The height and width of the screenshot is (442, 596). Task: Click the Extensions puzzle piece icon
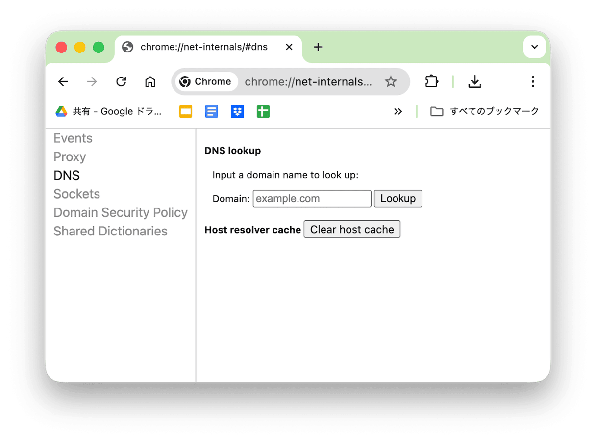tap(432, 82)
